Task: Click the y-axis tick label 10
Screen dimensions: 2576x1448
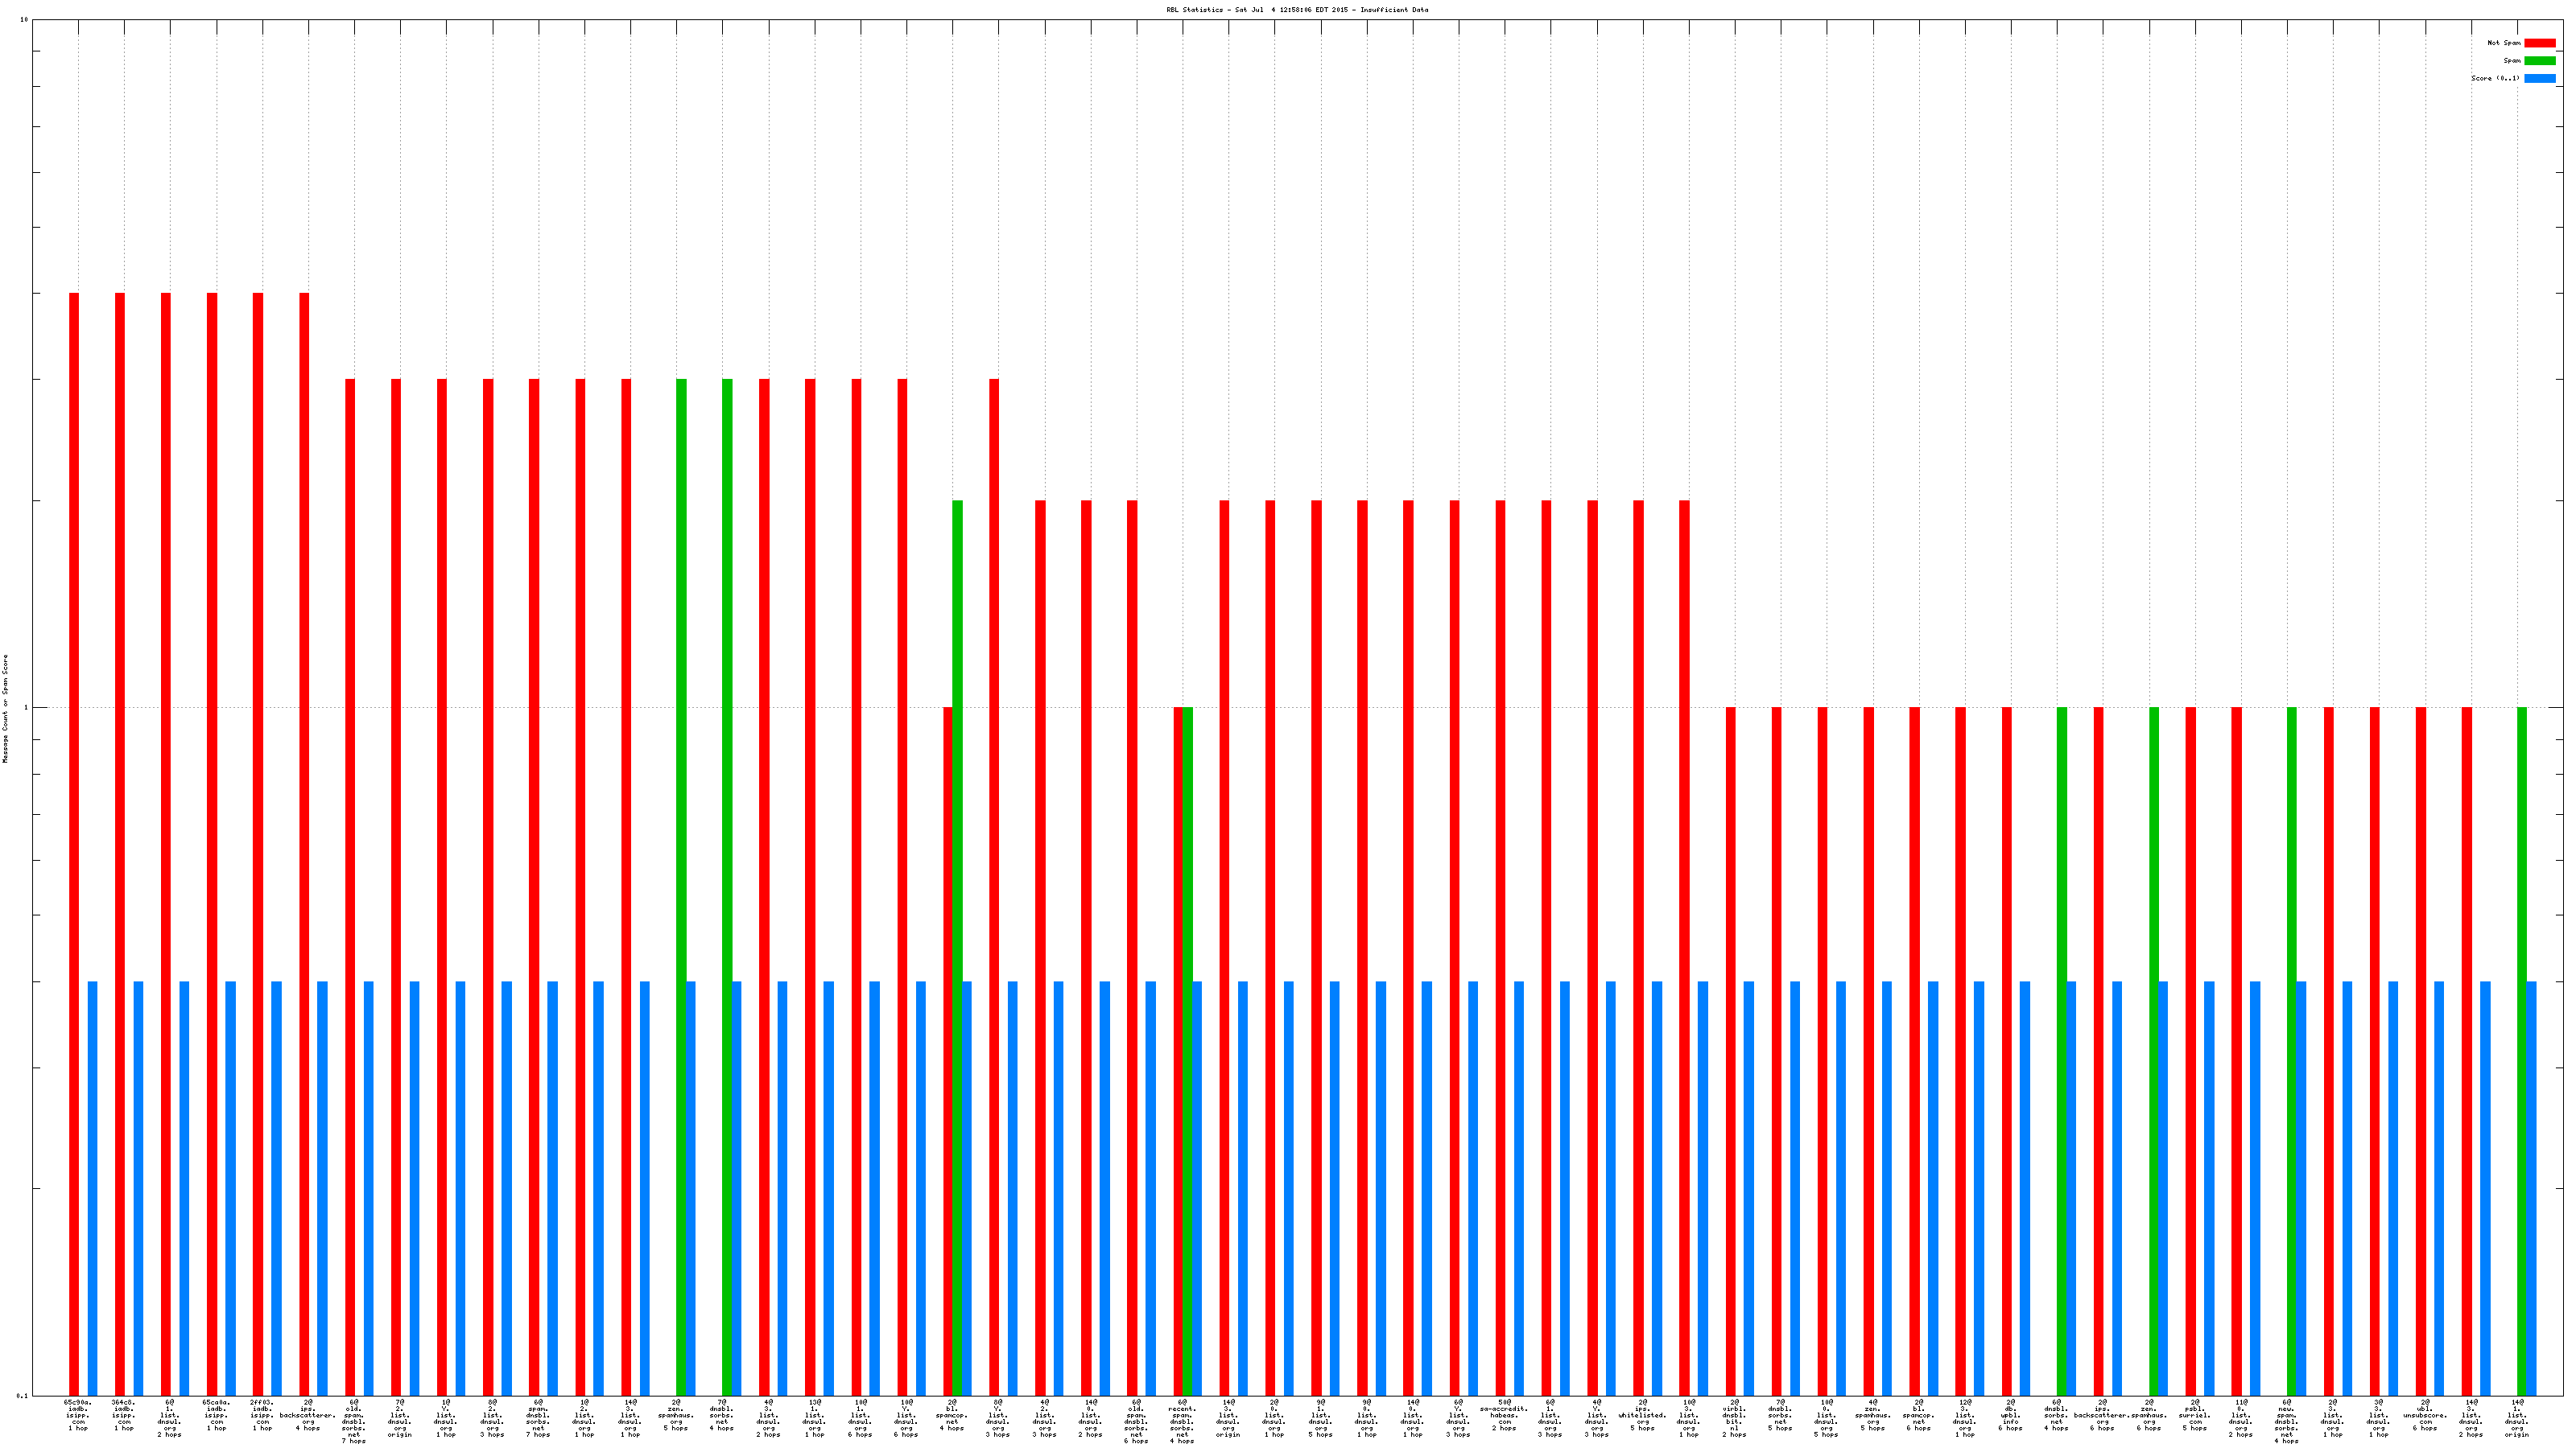Action: 24,20
